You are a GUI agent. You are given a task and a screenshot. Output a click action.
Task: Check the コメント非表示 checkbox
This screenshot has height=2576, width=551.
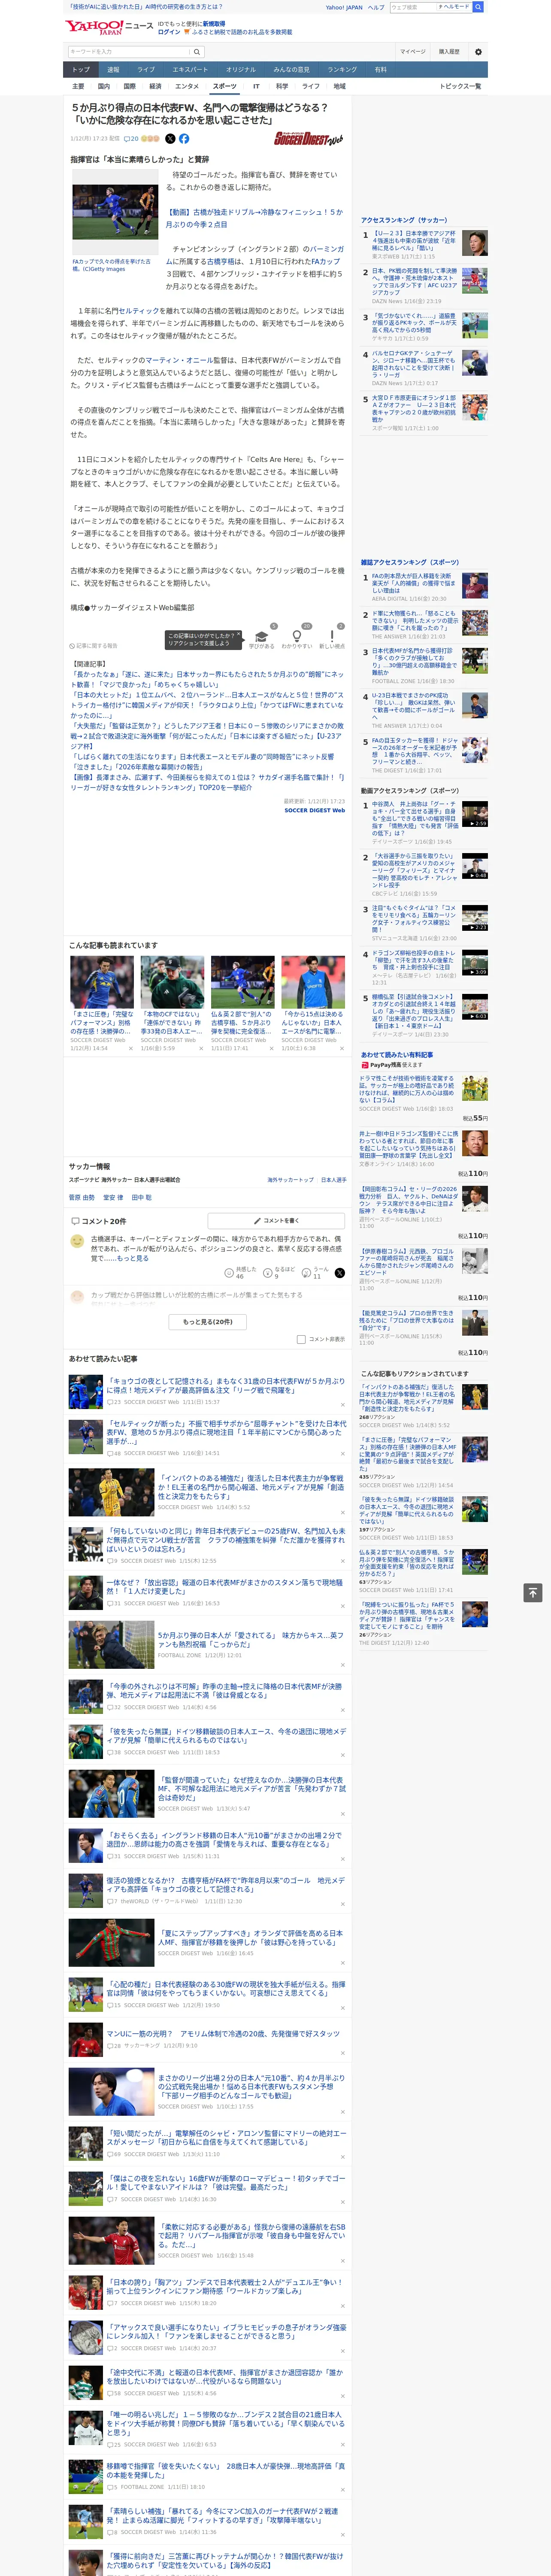[x=301, y=1339]
